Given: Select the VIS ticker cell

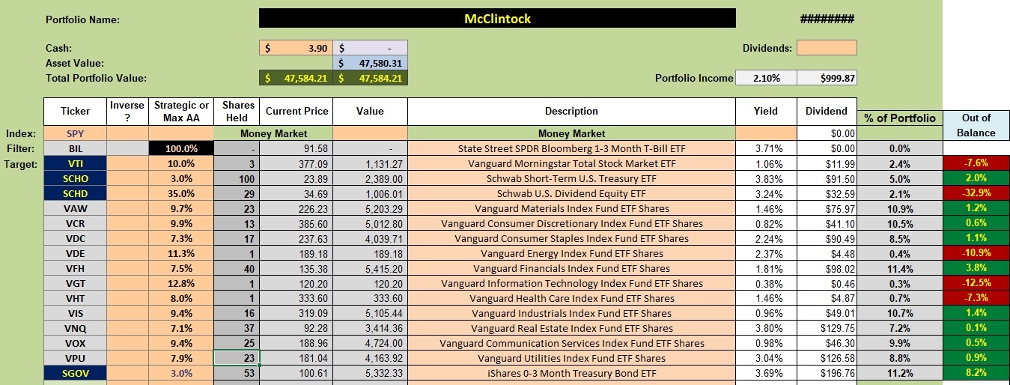Looking at the screenshot, I should pos(75,313).
